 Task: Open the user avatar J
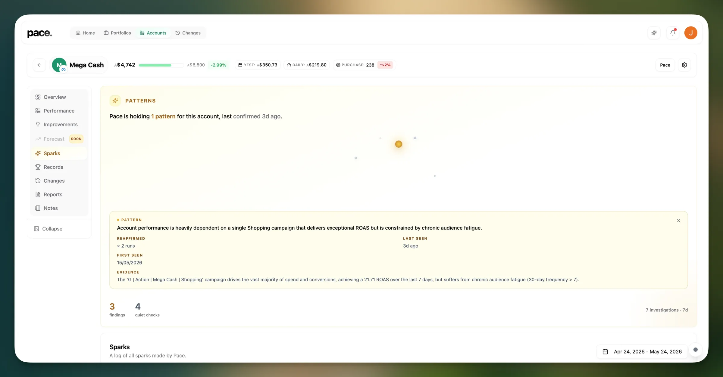[691, 33]
